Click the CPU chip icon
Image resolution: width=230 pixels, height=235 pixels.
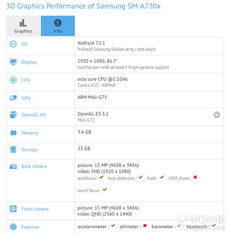point(13,80)
